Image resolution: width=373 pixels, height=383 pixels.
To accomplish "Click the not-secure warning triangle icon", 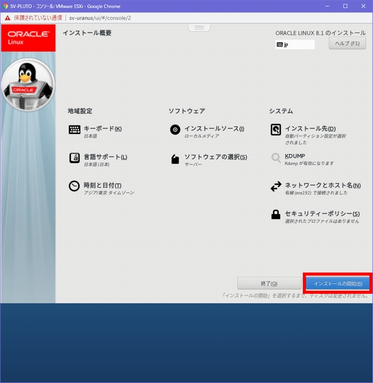I will (x=8, y=18).
